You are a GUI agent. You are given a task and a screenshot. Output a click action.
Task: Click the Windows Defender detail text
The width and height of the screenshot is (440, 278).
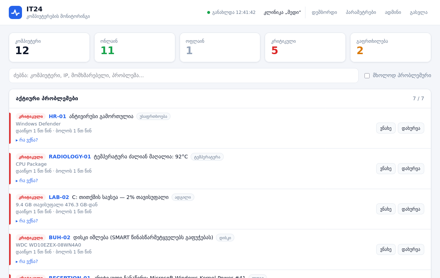pos(38,124)
